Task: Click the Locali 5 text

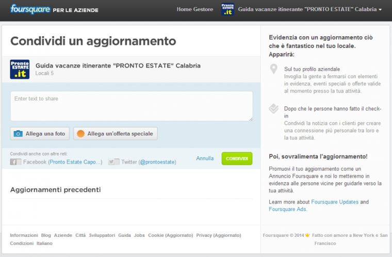Action: pyautogui.click(x=44, y=73)
